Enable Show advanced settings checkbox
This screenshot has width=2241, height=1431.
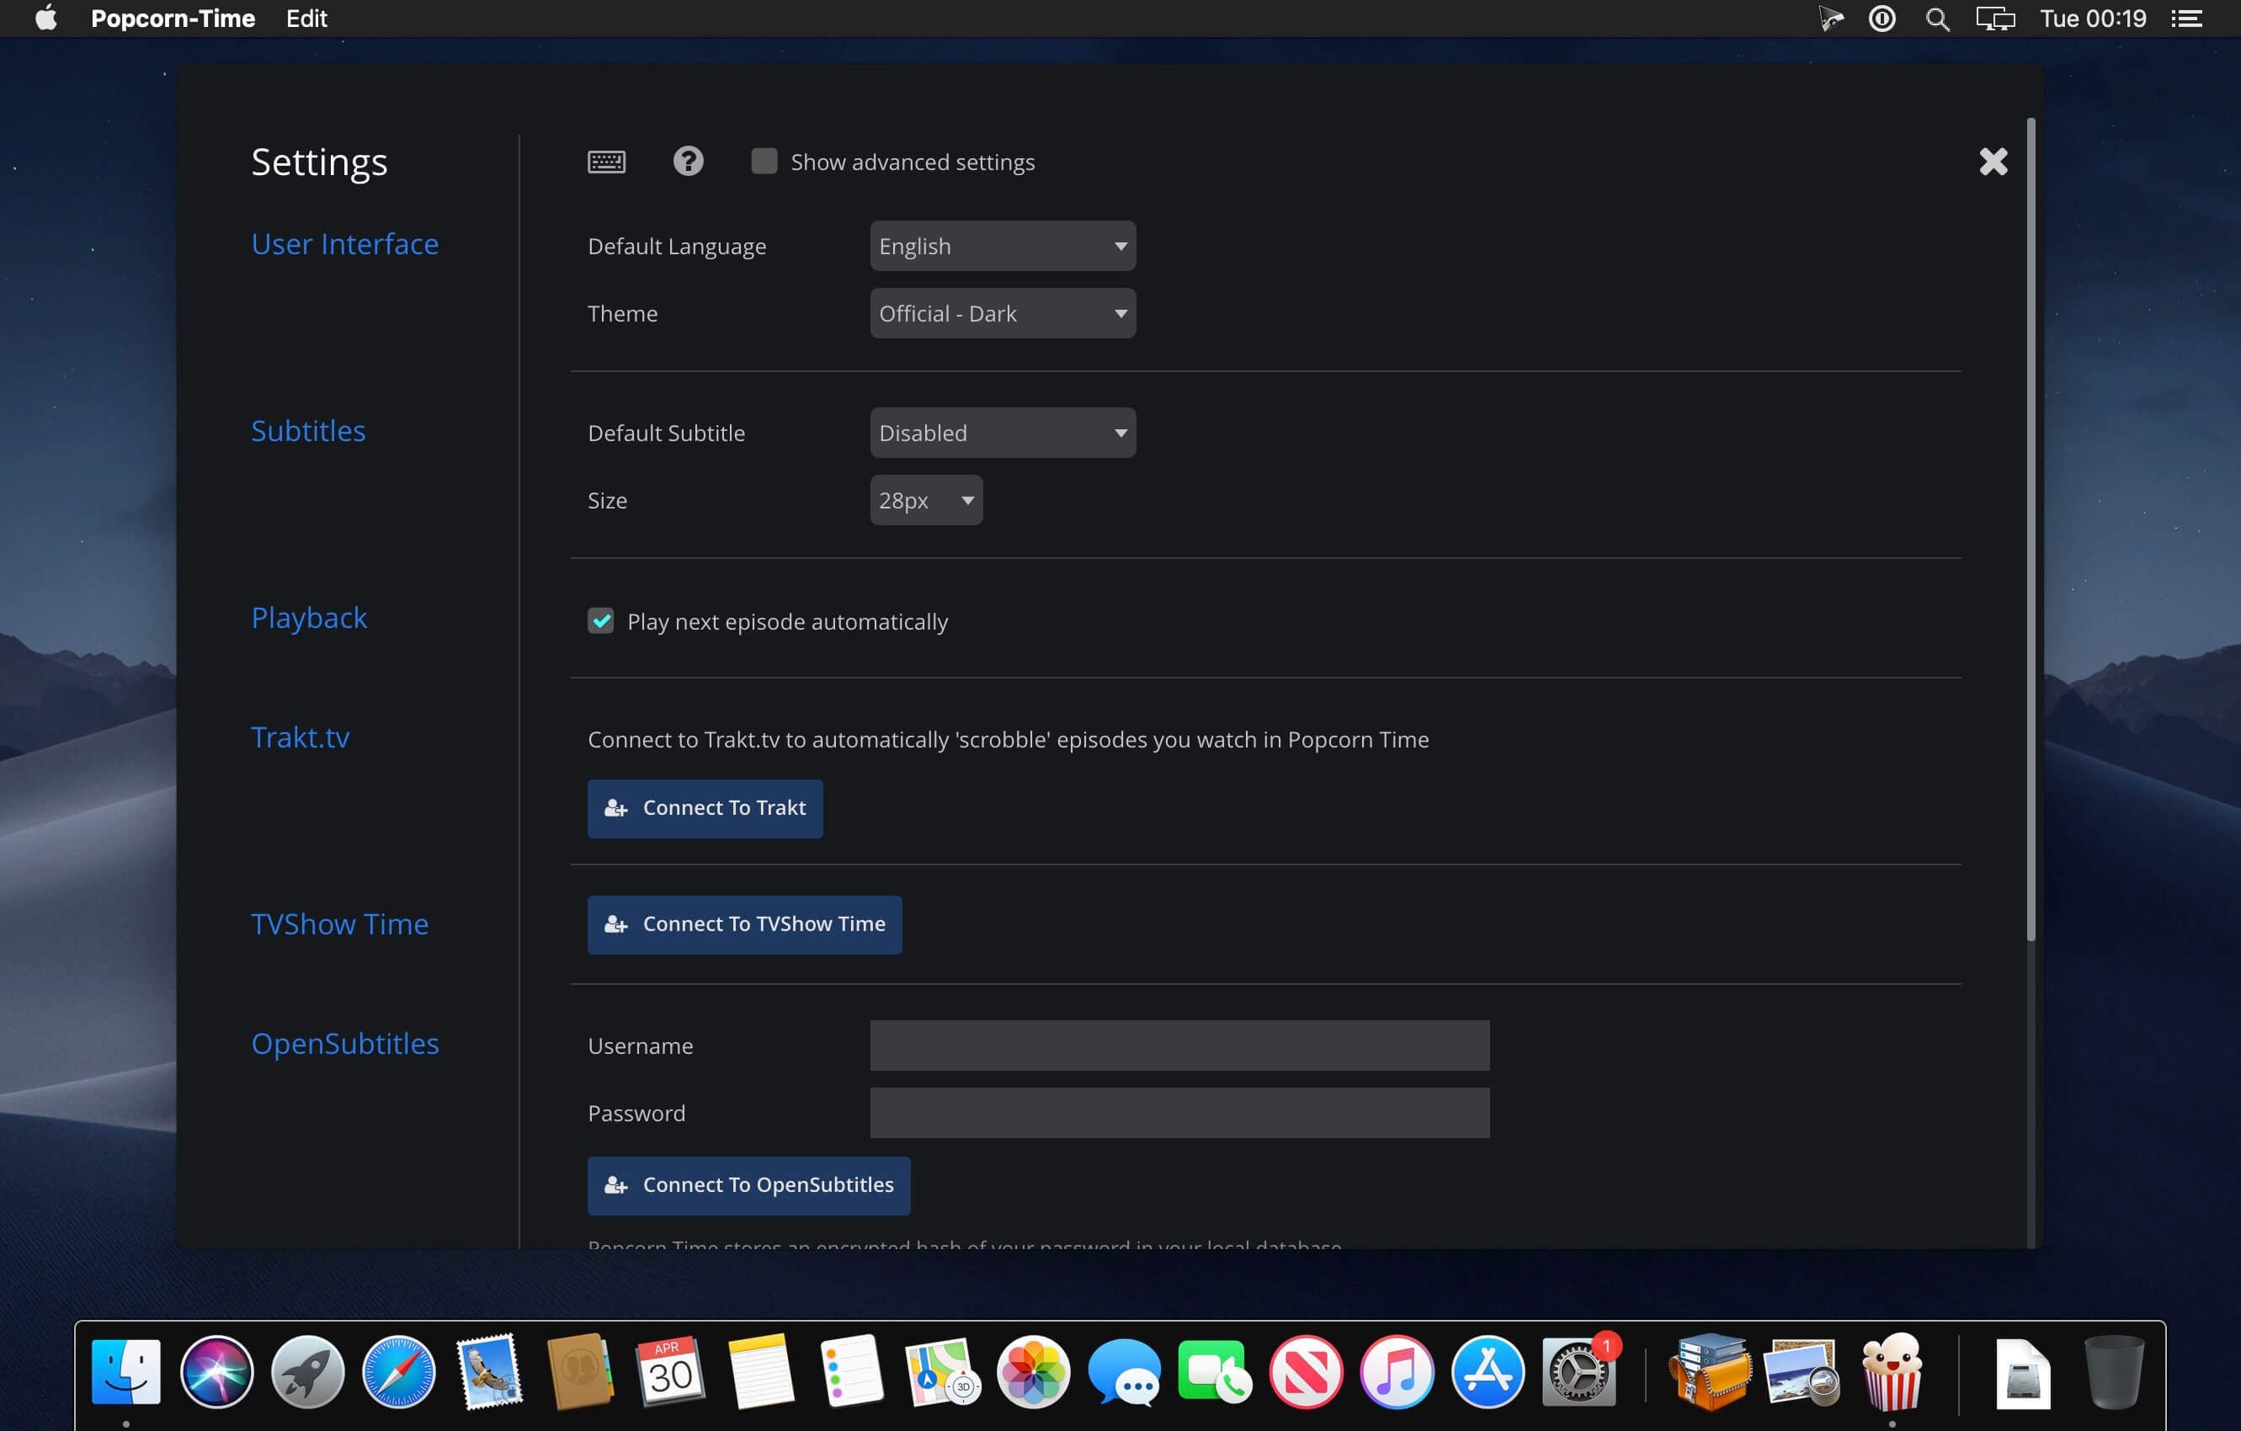pos(763,161)
